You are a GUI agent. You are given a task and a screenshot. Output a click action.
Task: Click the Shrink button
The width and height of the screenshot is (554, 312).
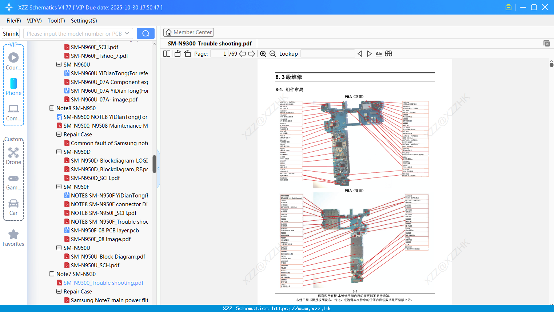[11, 33]
